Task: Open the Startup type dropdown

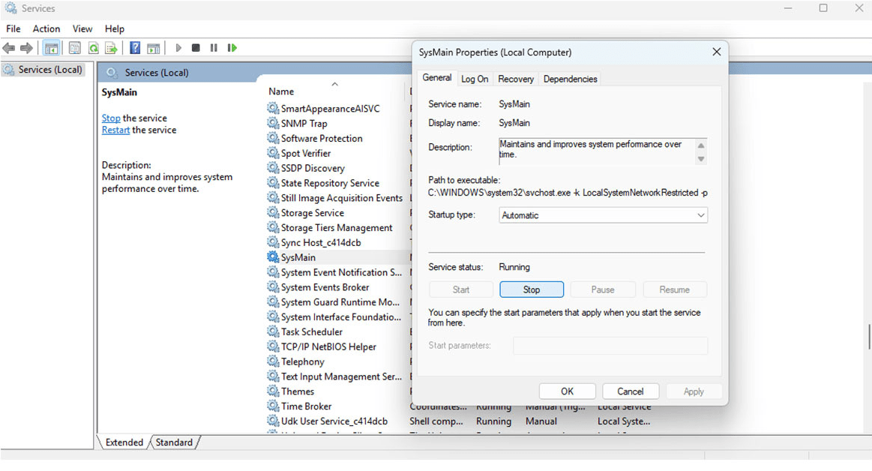Action: click(603, 215)
